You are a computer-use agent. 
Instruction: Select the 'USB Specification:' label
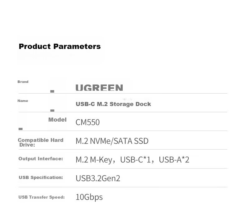41,177
